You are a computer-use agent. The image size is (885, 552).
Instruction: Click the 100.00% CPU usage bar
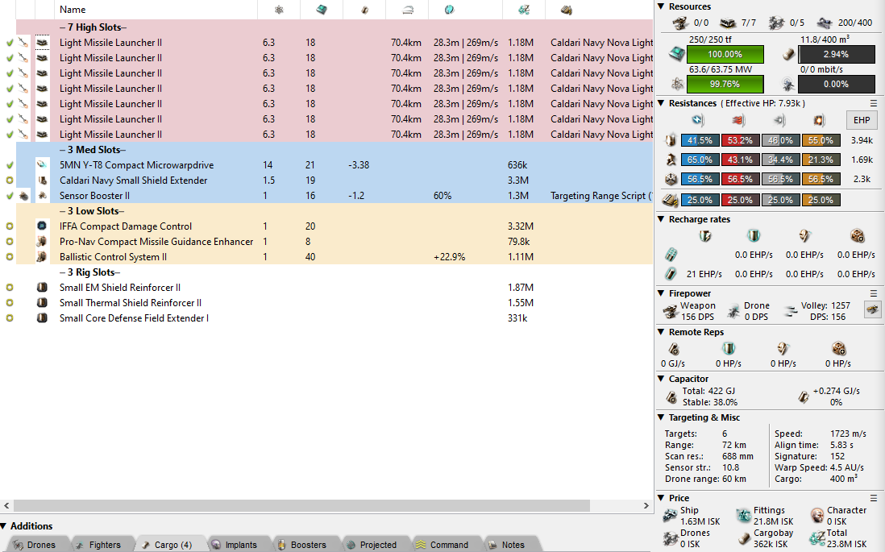pyautogui.click(x=725, y=55)
